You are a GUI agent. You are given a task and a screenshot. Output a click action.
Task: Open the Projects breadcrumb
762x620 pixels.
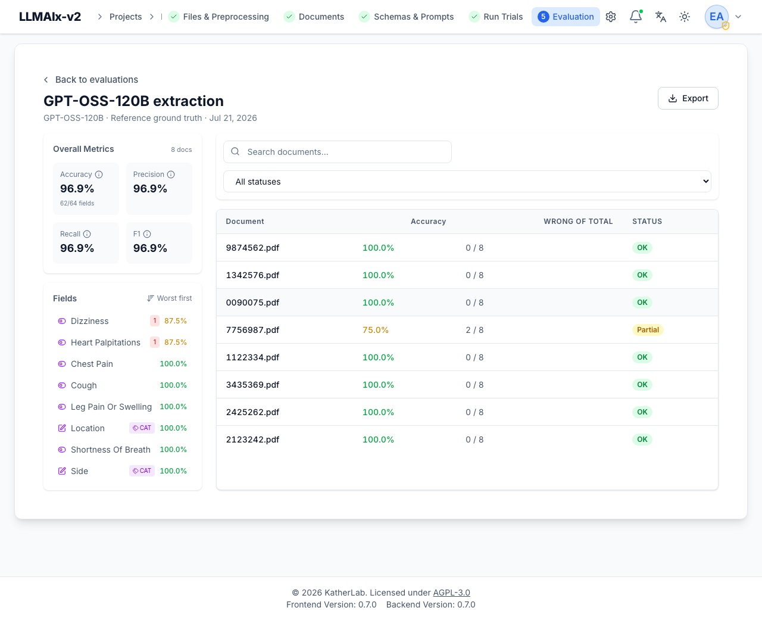pyautogui.click(x=126, y=17)
